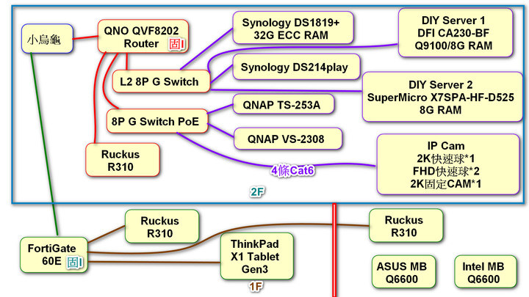Select the 小烏龜 modem node
Image resolution: width=529 pixels, height=297 pixels.
[47, 38]
